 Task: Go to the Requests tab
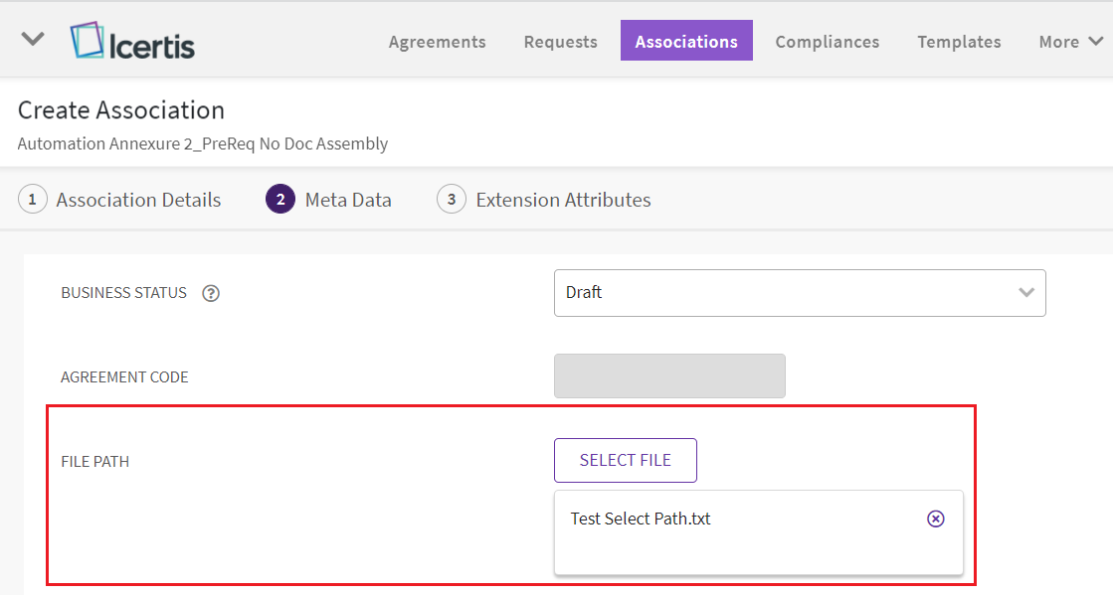pos(560,42)
